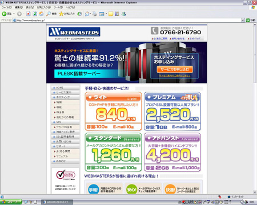Image resolution: width=257 pixels, height=205 pixels.
Task: Click the green Back arrow button
Action: 4,14
